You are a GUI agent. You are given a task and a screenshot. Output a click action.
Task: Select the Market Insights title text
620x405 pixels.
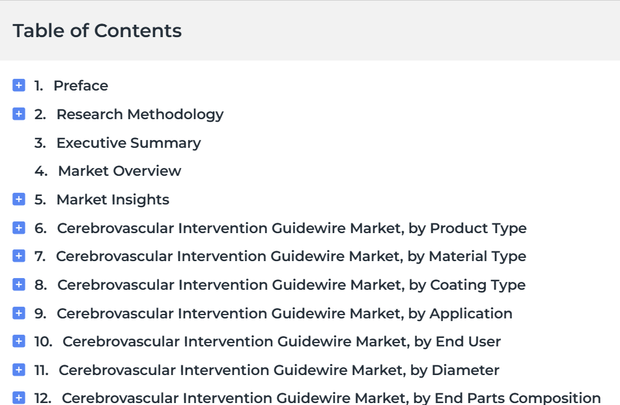pos(113,200)
